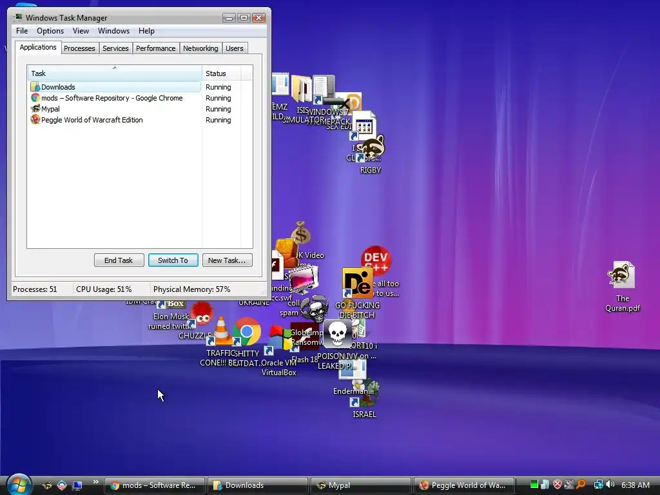Select the RIGBY raccoon desktop icon
Viewport: 660px width, 495px height.
point(371,153)
